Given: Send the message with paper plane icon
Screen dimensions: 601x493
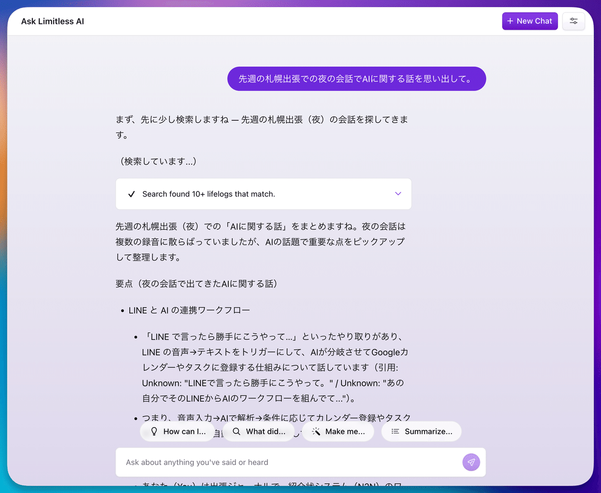Looking at the screenshot, I should [471, 462].
